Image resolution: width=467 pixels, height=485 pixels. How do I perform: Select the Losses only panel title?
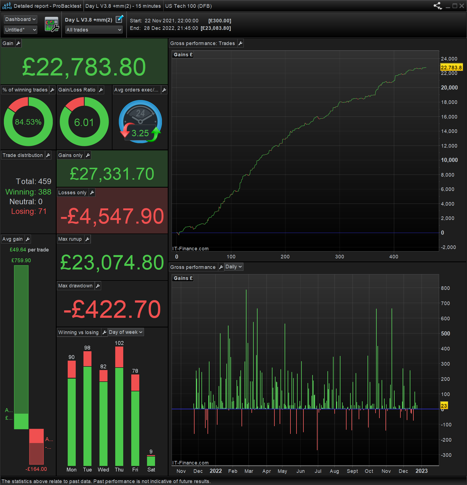(x=72, y=193)
